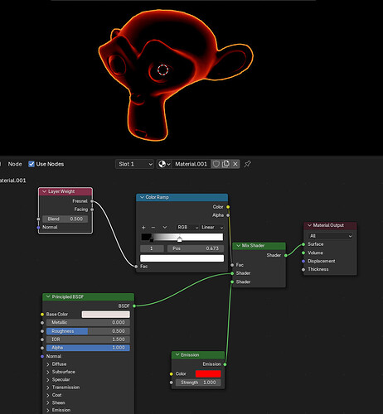
Task: Click the Layer Weight Facing output socket
Action: coord(92,209)
